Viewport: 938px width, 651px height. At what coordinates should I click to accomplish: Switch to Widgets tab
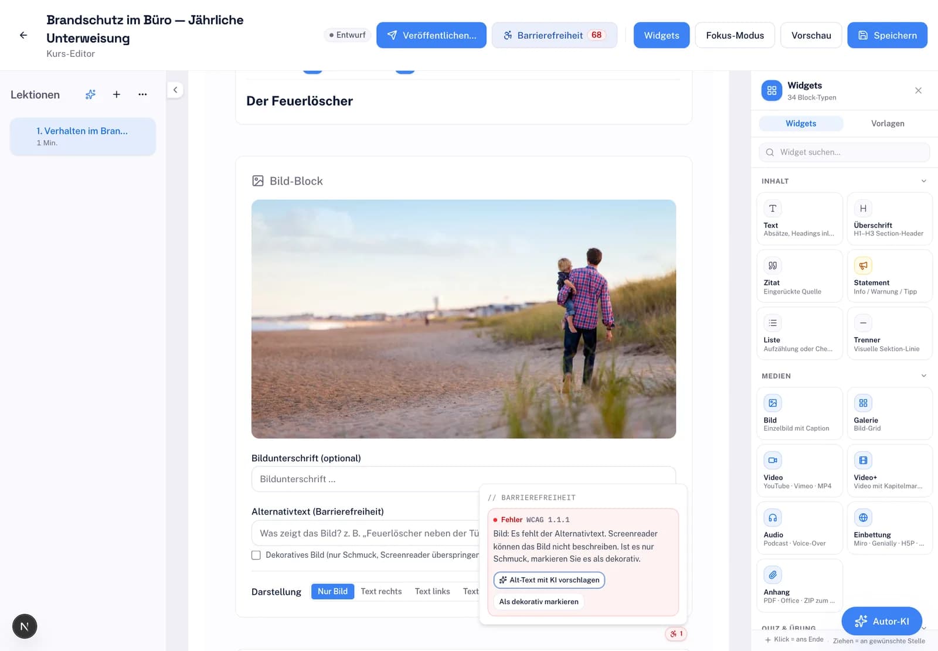(x=801, y=124)
